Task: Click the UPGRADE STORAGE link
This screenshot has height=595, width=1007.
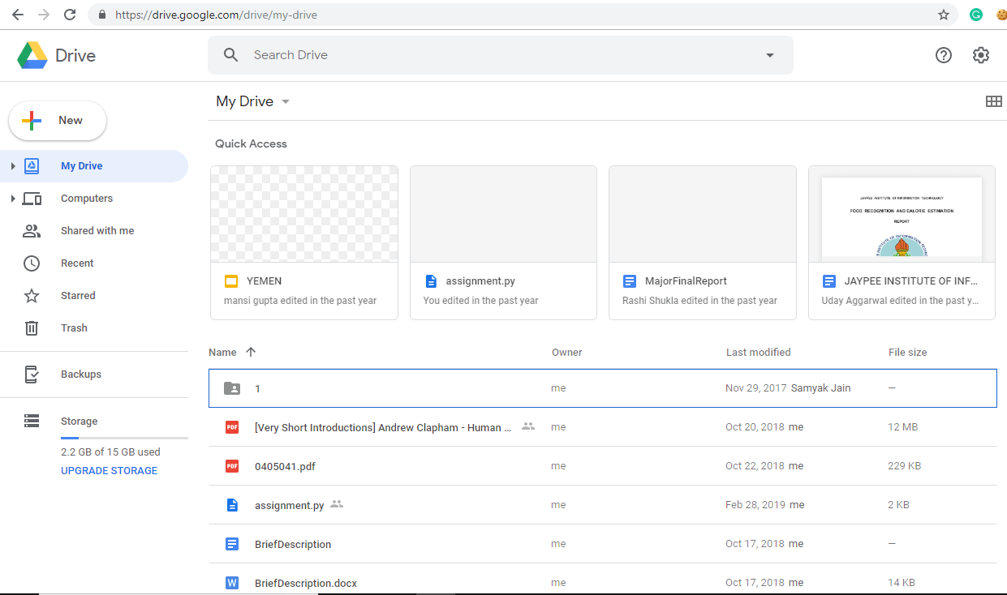Action: [109, 471]
